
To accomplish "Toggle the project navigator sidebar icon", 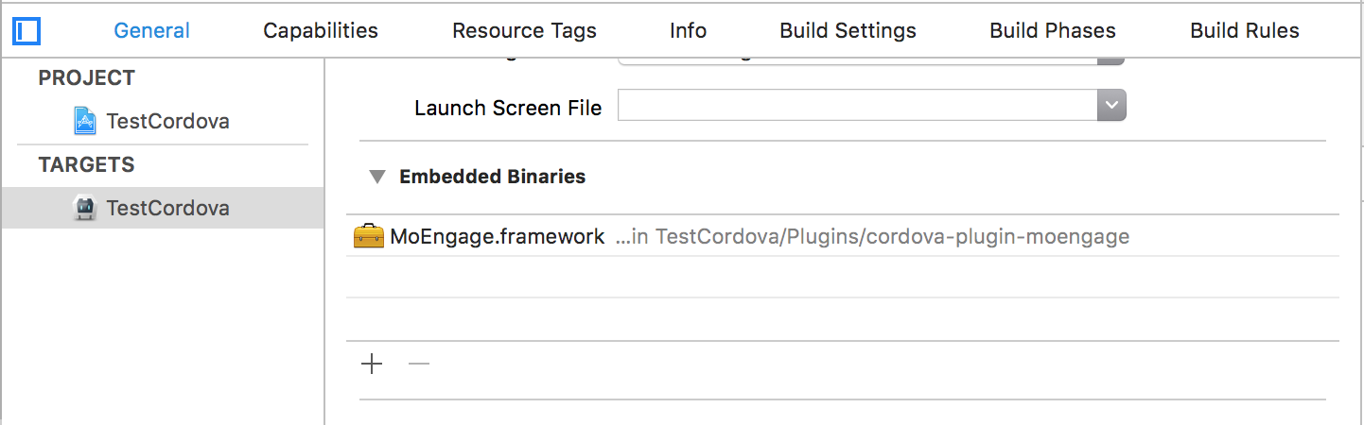I will click(26, 31).
